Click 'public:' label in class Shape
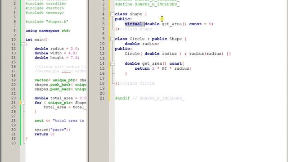Screen dimensions: 288x162 pyautogui.click(x=123, y=19)
